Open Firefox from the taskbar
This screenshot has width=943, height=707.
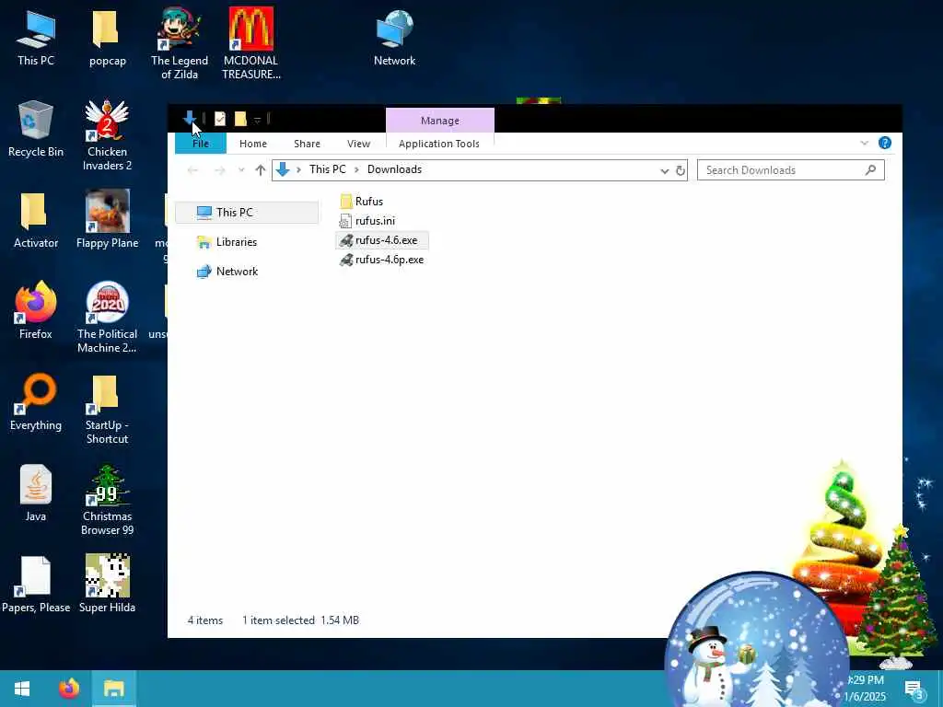tap(68, 689)
